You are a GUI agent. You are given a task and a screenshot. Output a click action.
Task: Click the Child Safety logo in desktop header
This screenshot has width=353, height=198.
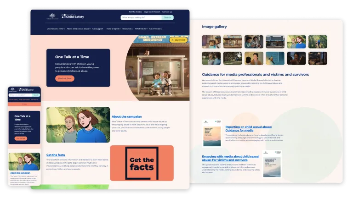click(73, 16)
